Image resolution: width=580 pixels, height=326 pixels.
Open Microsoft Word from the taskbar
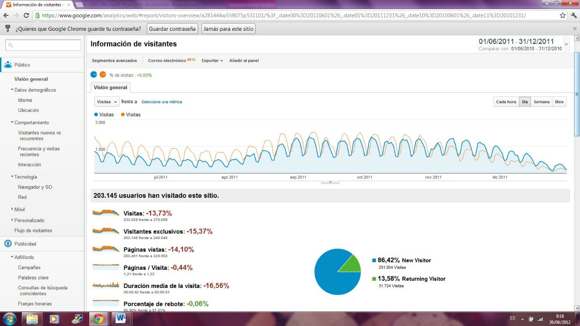[x=121, y=319]
